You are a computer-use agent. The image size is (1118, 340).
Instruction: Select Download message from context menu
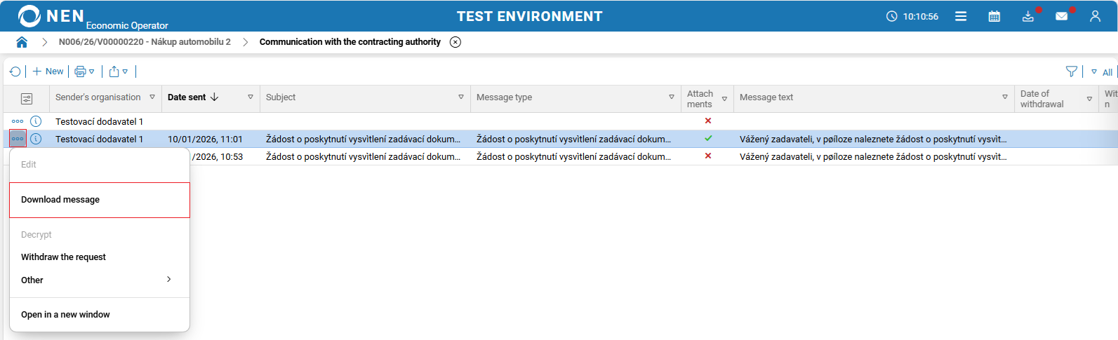(60, 200)
